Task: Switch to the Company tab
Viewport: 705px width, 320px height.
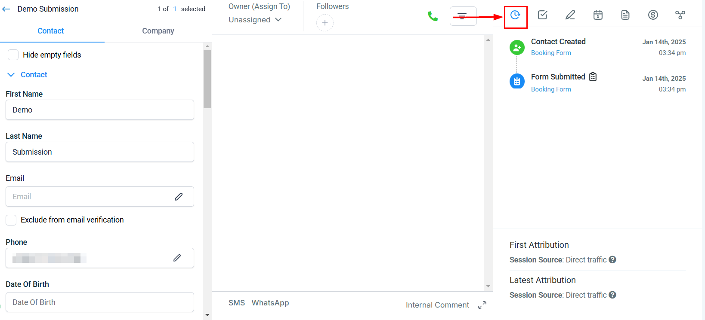Action: coord(158,31)
